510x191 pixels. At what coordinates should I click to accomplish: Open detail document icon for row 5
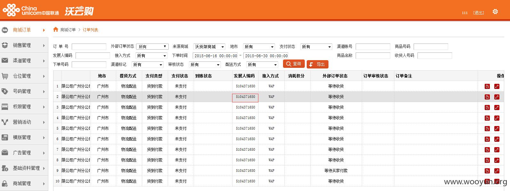click(x=487, y=129)
